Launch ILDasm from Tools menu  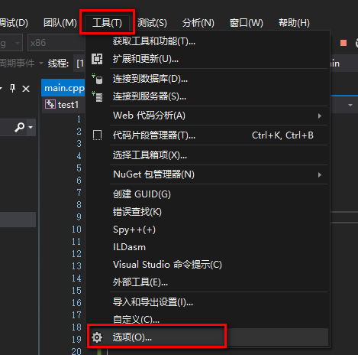point(208,247)
